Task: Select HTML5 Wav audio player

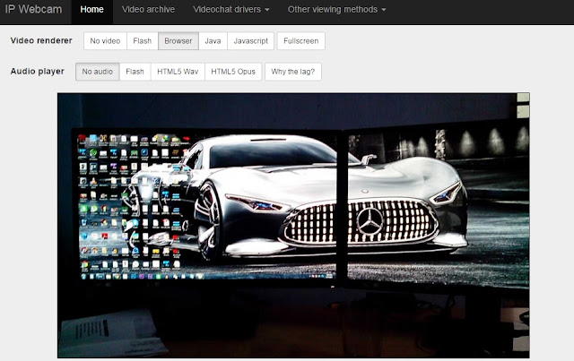Action: [x=178, y=72]
